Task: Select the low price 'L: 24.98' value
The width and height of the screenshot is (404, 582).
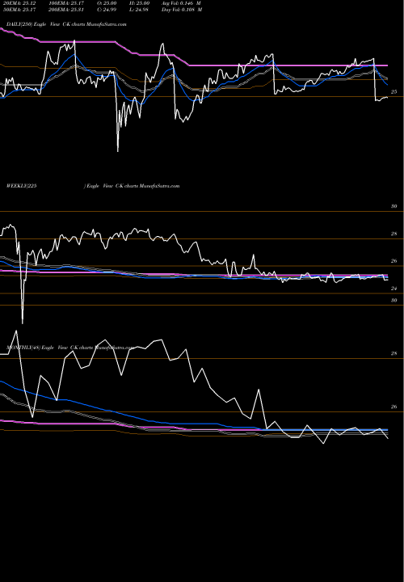Action: (138, 9)
